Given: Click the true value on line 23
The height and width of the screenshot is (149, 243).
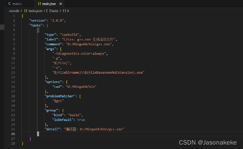Looking at the screenshot, I should click(x=81, y=120).
